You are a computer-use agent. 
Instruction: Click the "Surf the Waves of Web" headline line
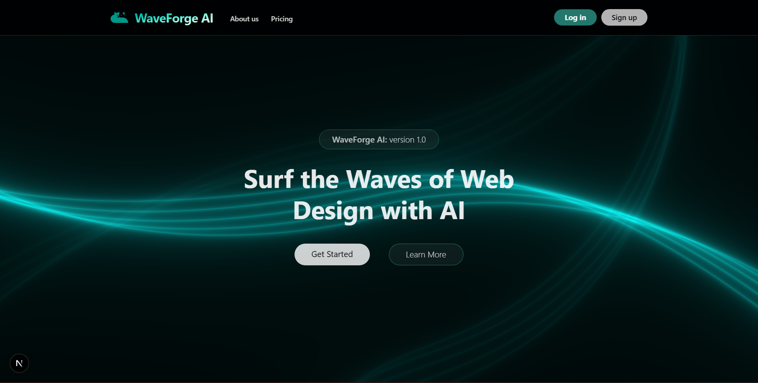coord(379,179)
